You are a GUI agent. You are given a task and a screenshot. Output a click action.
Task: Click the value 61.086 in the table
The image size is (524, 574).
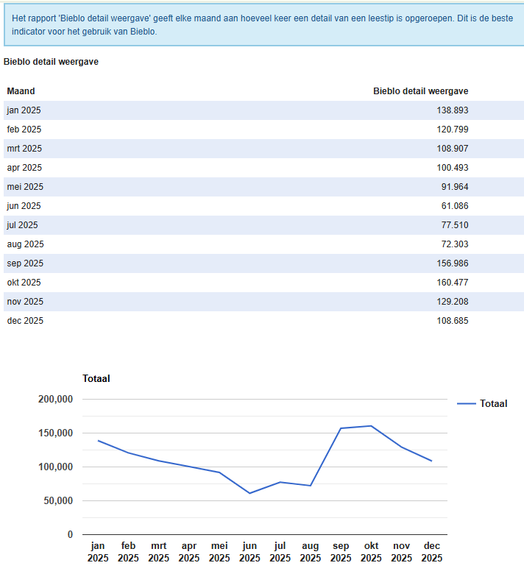tap(454, 206)
